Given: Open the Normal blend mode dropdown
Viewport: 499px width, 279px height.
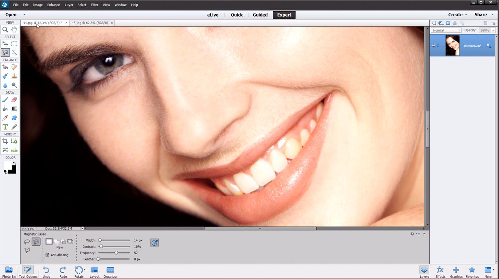Looking at the screenshot, I should point(446,30).
